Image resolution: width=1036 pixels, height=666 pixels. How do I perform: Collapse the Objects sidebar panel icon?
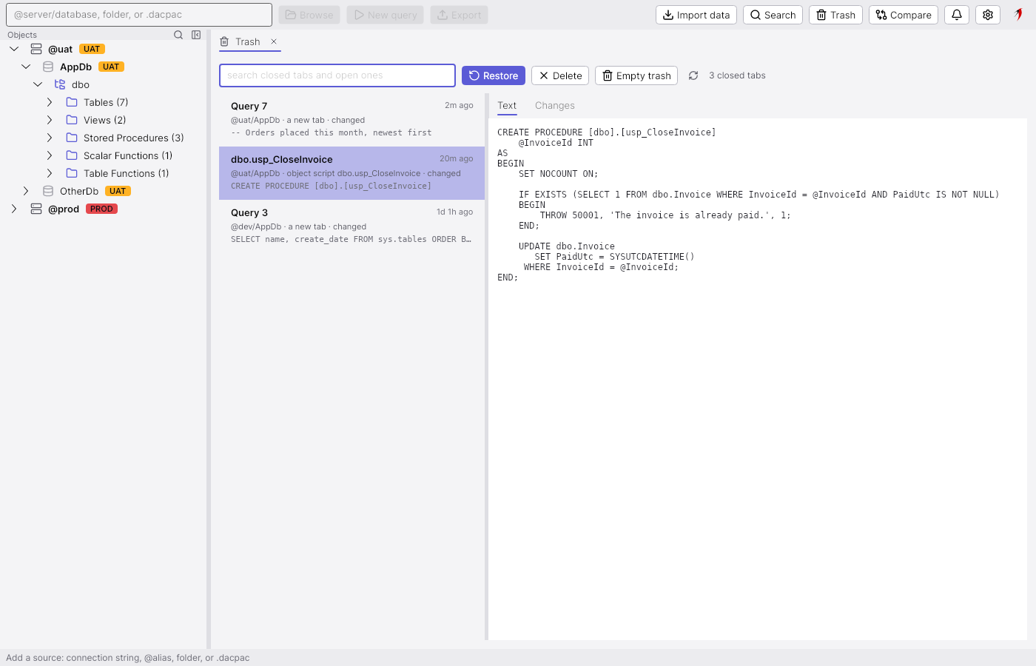[x=196, y=35]
